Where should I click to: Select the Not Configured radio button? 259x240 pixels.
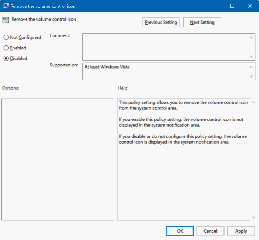(6, 37)
